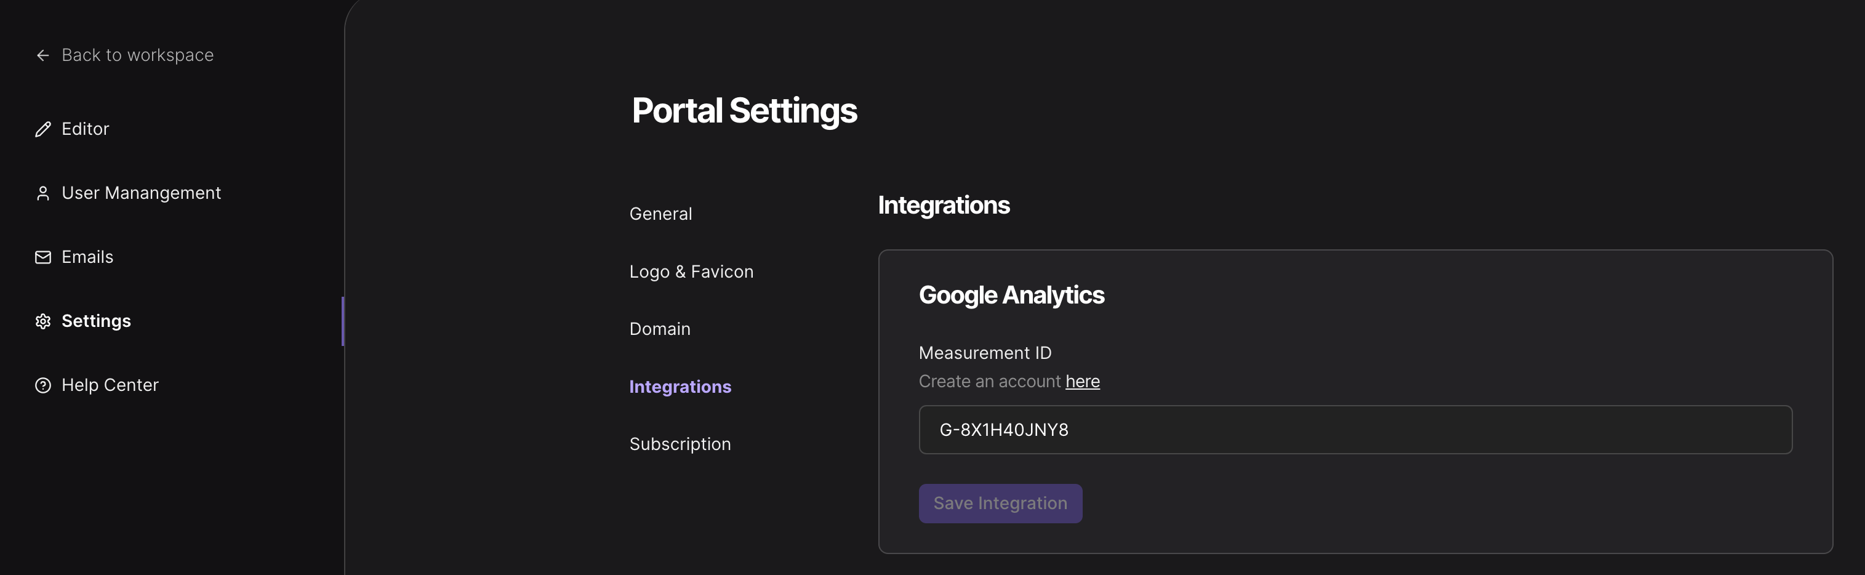1865x575 pixels.
Task: Switch to the General settings tab
Action: [660, 214]
